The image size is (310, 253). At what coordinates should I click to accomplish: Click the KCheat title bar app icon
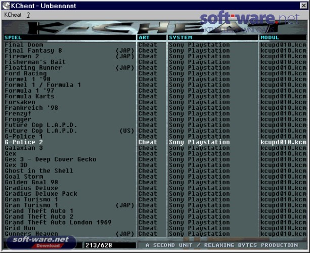[x=6, y=6]
